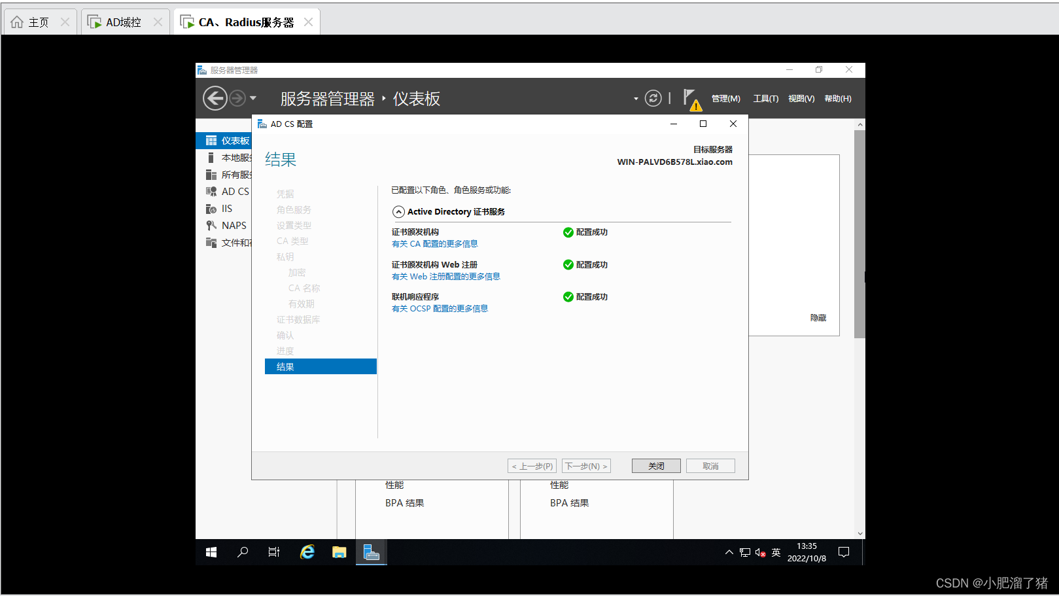Screen dimensions: 1059x596
Task: Click the refresh icon in Server Manager header
Action: [653, 98]
